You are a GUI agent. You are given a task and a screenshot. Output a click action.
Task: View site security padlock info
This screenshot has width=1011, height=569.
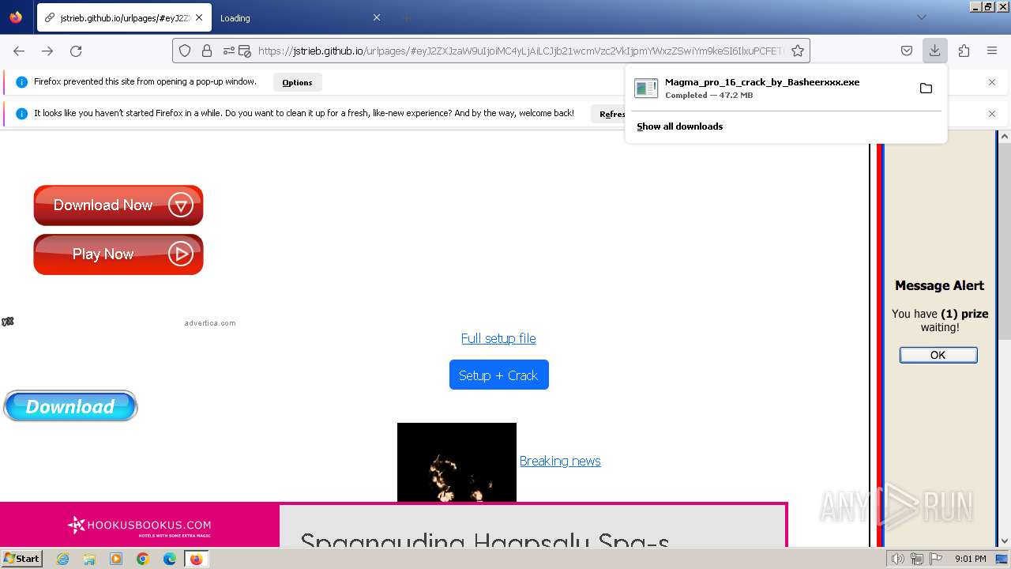click(207, 51)
